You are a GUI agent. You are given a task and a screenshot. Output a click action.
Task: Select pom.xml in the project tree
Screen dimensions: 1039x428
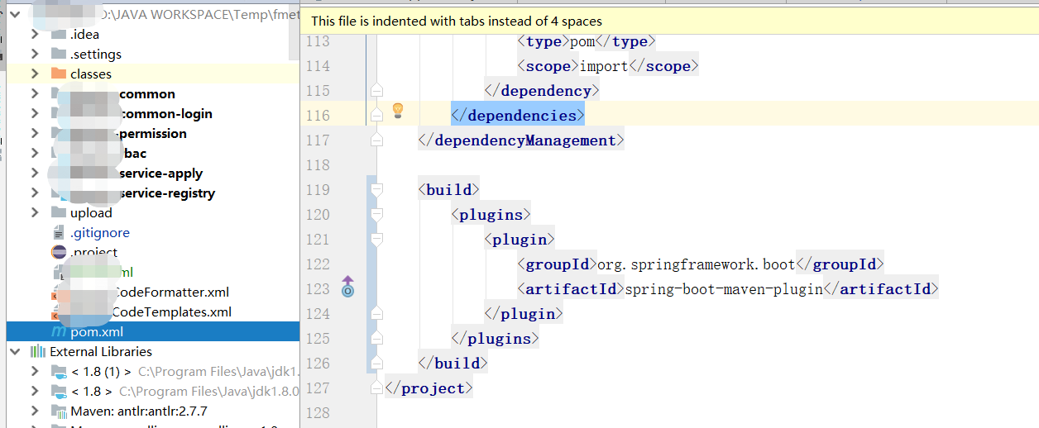point(97,331)
